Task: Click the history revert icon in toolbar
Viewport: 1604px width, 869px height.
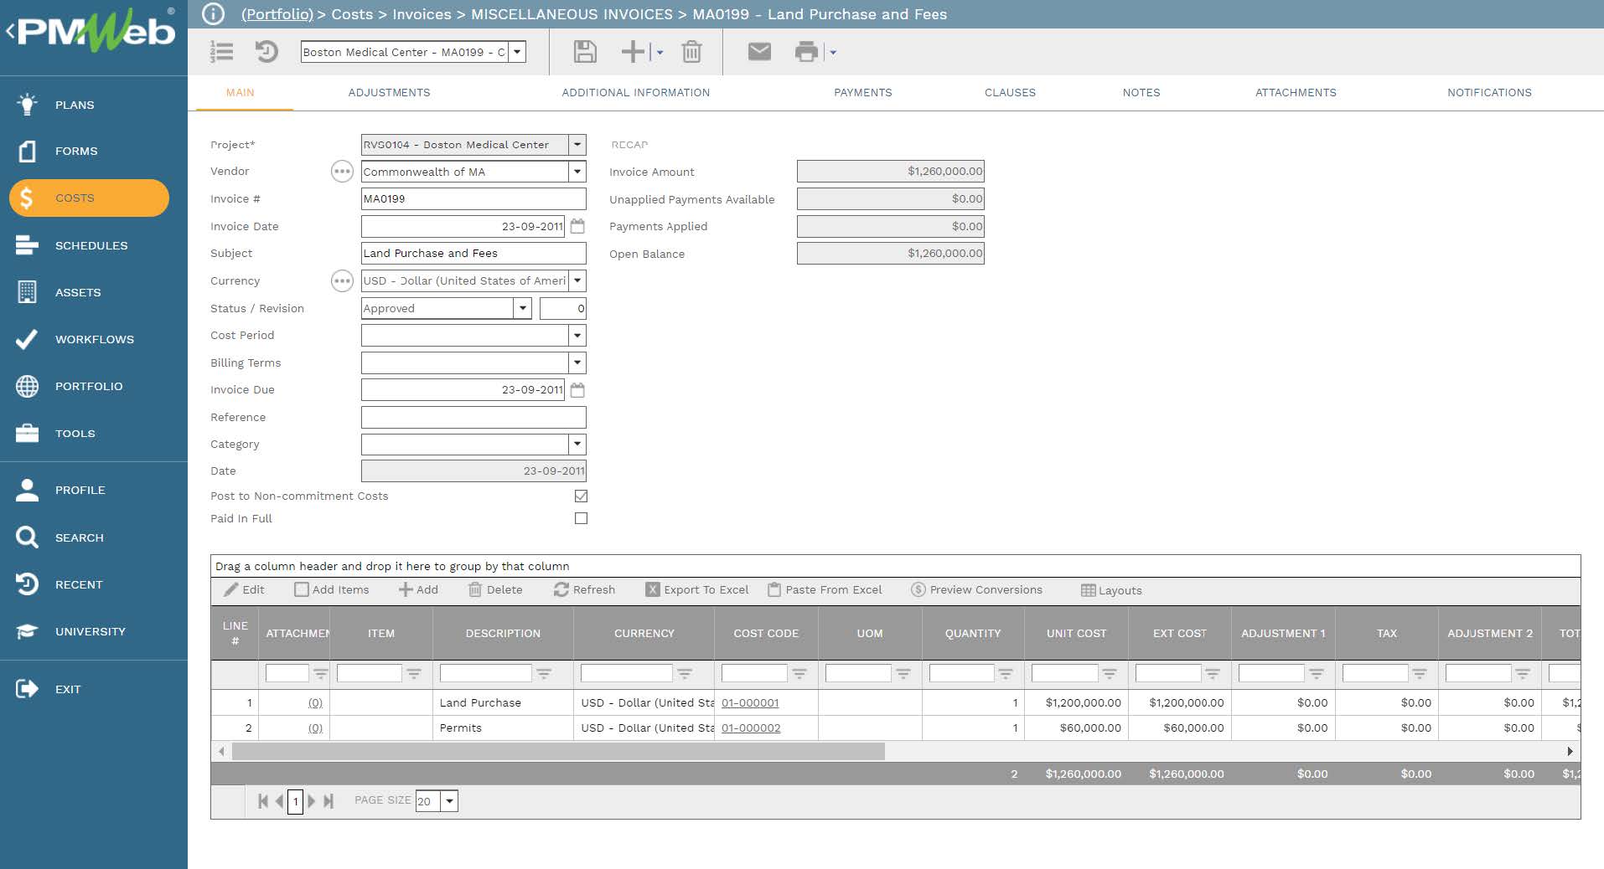Action: [266, 52]
